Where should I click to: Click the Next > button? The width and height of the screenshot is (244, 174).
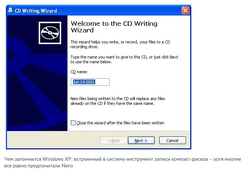click(x=141, y=141)
